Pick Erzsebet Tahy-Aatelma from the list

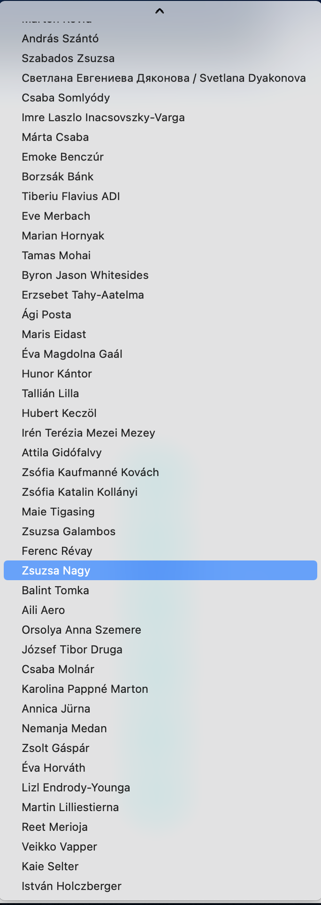point(83,295)
